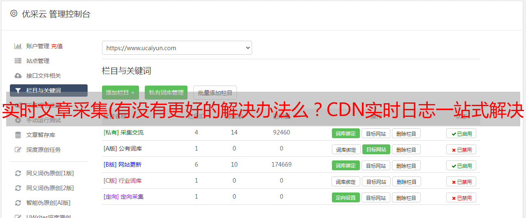Click the 174669 collected count cell
This screenshot has width=526, height=218.
[x=281, y=165]
